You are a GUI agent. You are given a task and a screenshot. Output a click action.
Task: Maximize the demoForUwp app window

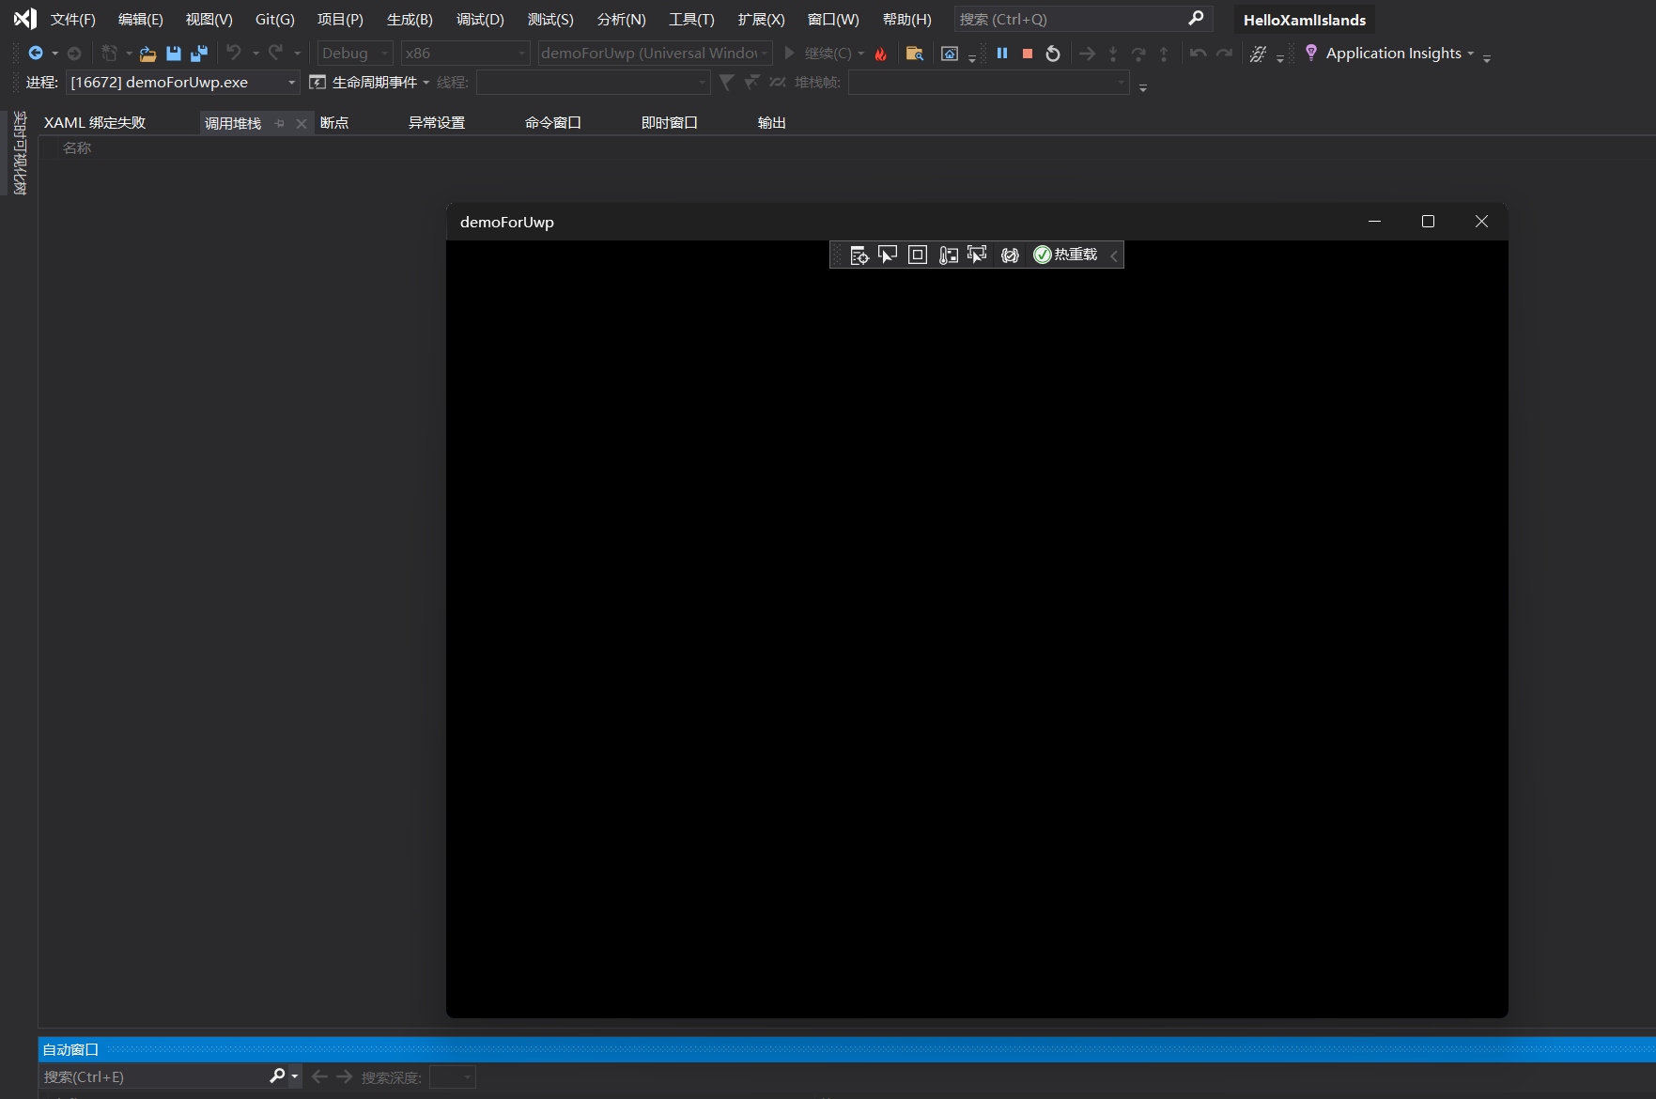(x=1428, y=222)
